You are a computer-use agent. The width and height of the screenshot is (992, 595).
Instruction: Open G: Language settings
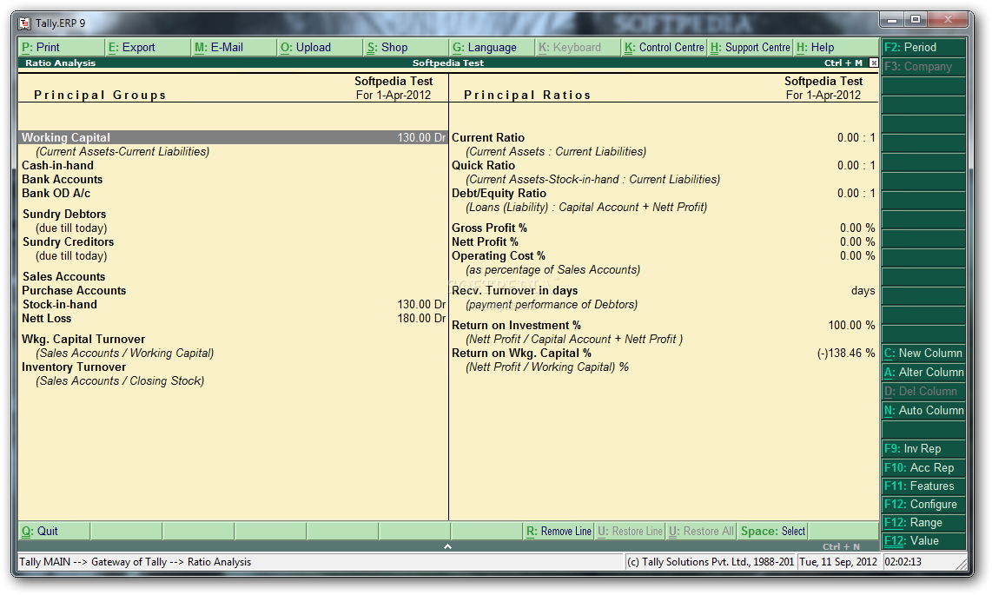click(x=493, y=48)
